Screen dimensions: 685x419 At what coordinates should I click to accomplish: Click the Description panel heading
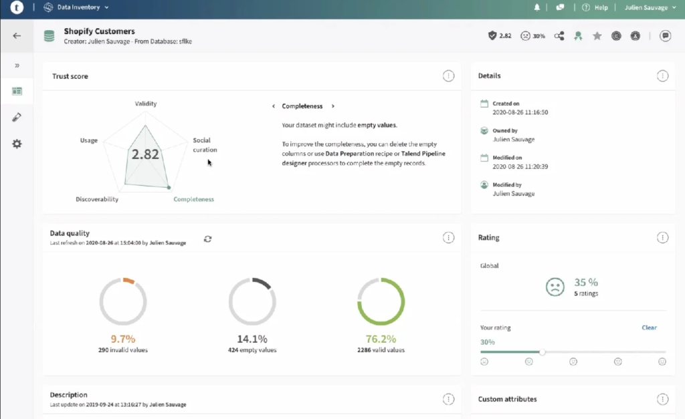tap(68, 394)
